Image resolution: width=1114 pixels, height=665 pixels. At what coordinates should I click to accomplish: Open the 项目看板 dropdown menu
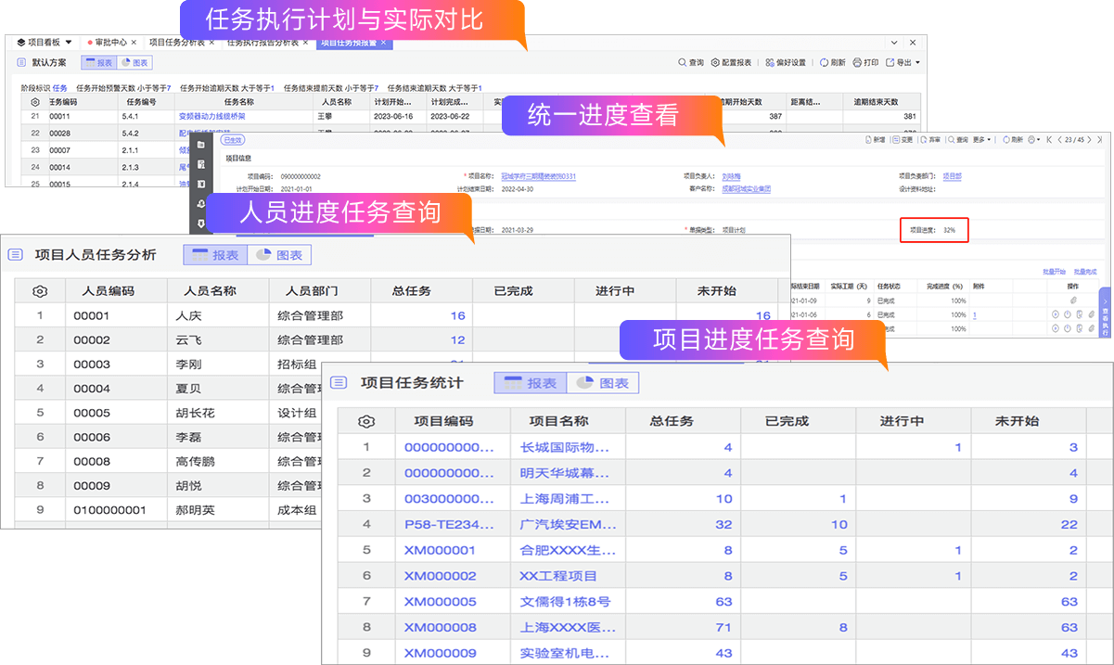pos(46,43)
